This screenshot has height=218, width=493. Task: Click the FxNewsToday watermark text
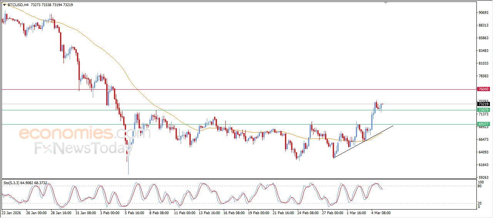coord(72,148)
